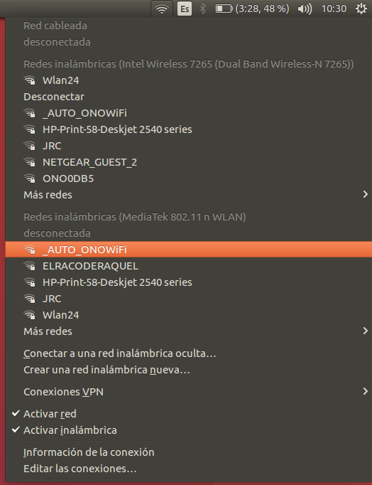This screenshot has width=372, height=485.
Task: Click the Wi-Fi network indicator in top bar
Action: [x=162, y=9]
